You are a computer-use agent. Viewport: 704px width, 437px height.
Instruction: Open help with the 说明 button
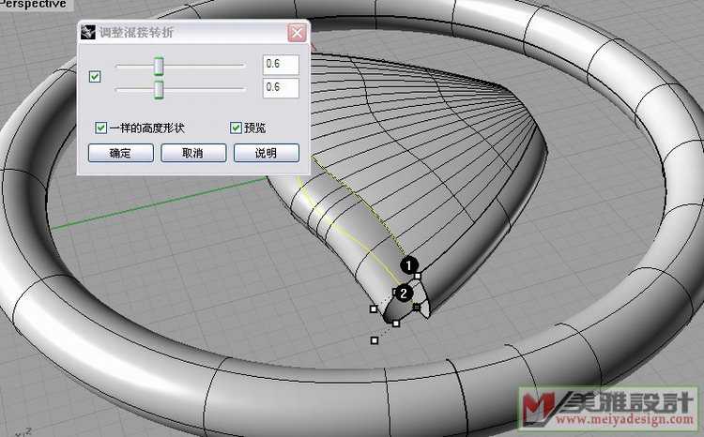pyautogui.click(x=267, y=153)
